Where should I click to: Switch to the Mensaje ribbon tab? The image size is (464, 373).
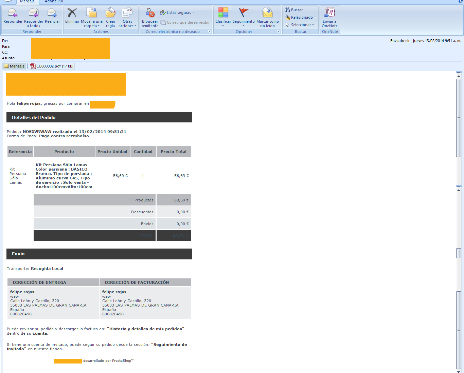pos(27,2)
